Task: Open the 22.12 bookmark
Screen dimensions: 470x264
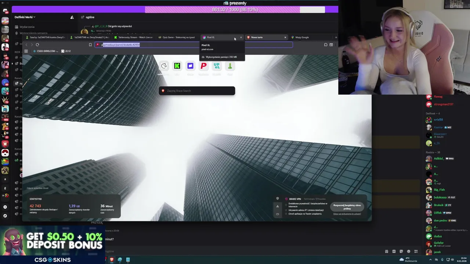Action: click(x=66, y=51)
